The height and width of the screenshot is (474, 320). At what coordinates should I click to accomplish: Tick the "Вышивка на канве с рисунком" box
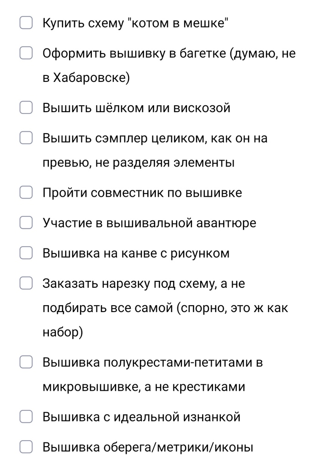[x=26, y=253]
